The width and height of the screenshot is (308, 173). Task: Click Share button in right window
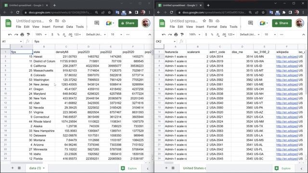(282, 23)
